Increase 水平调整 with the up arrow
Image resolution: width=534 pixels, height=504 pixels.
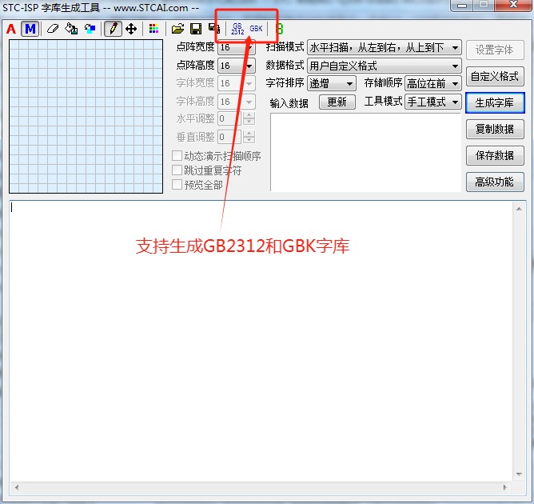[249, 115]
